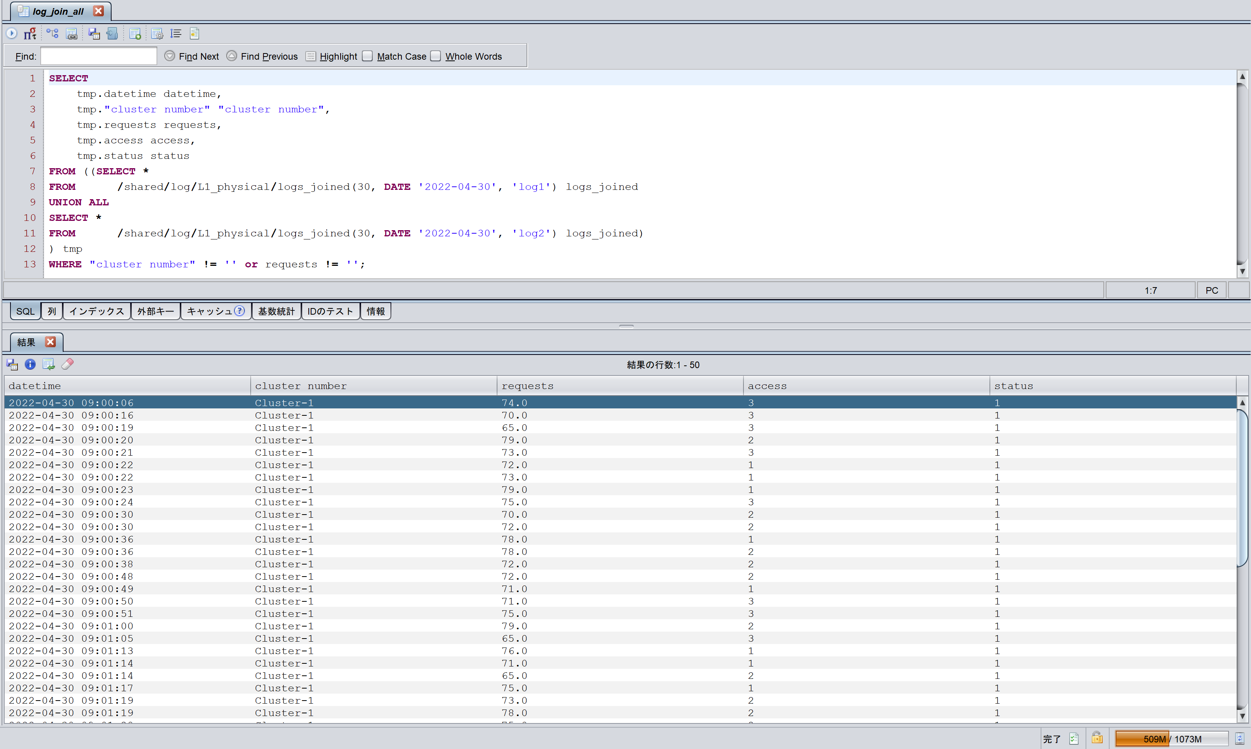
Task: Switch to the 列 tab
Action: (52, 311)
